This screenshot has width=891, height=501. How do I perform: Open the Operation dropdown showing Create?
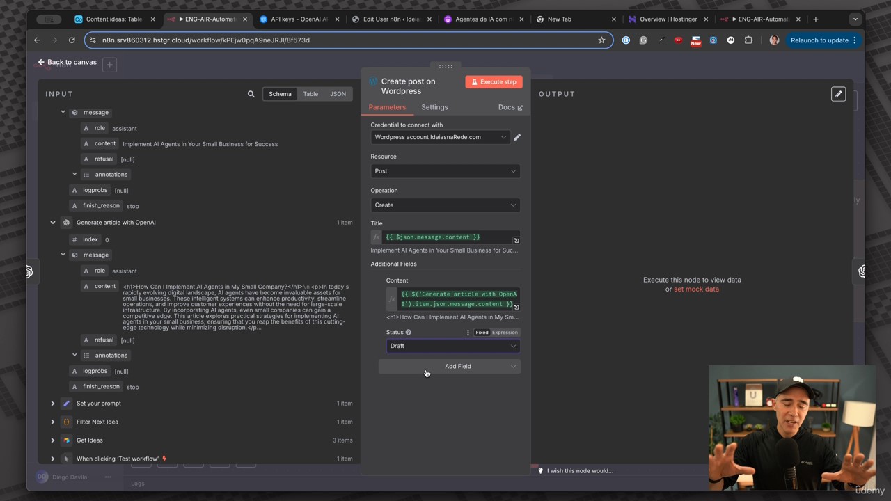pyautogui.click(x=445, y=205)
